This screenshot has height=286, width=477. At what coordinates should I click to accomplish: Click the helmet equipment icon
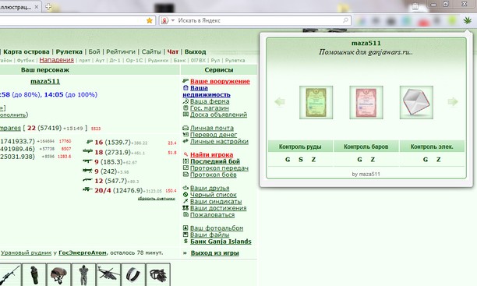58,275
